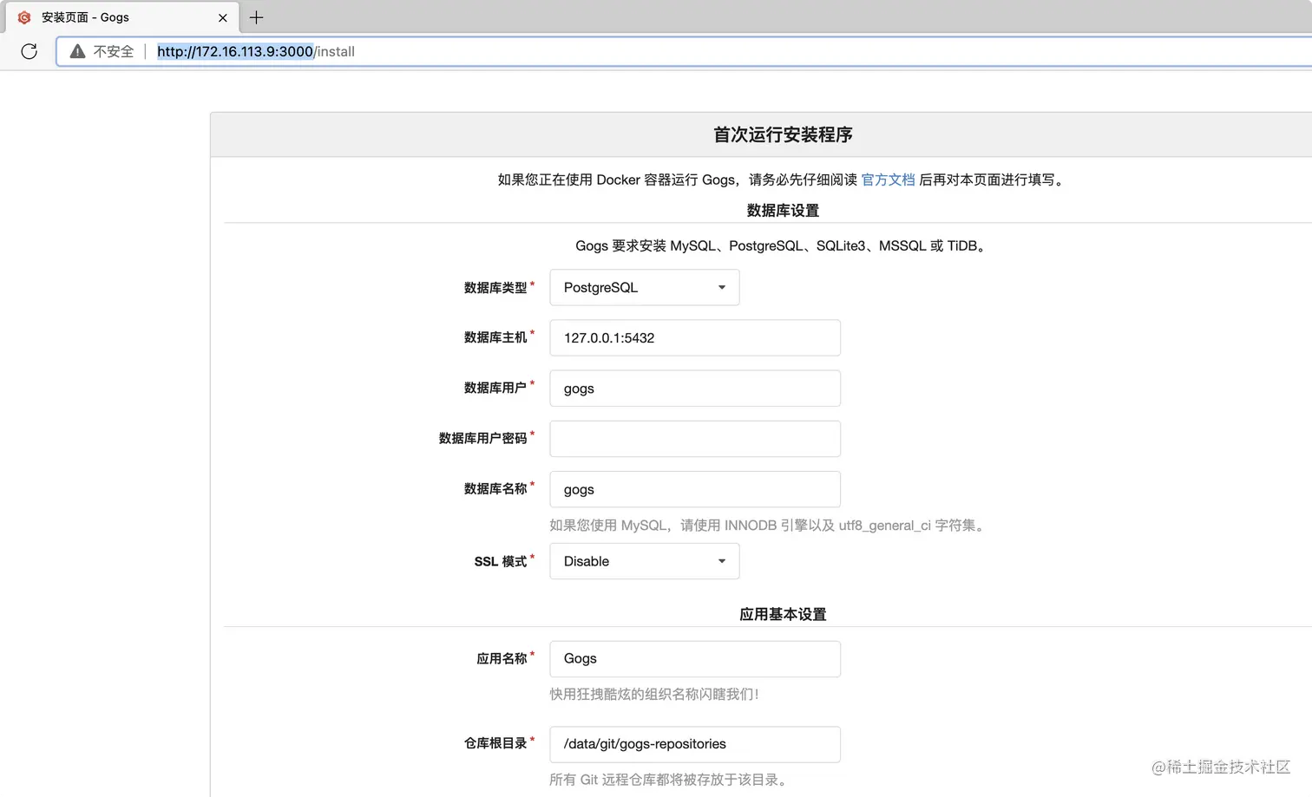Click the SSL 模式 label
The width and height of the screenshot is (1312, 797).
coord(501,561)
